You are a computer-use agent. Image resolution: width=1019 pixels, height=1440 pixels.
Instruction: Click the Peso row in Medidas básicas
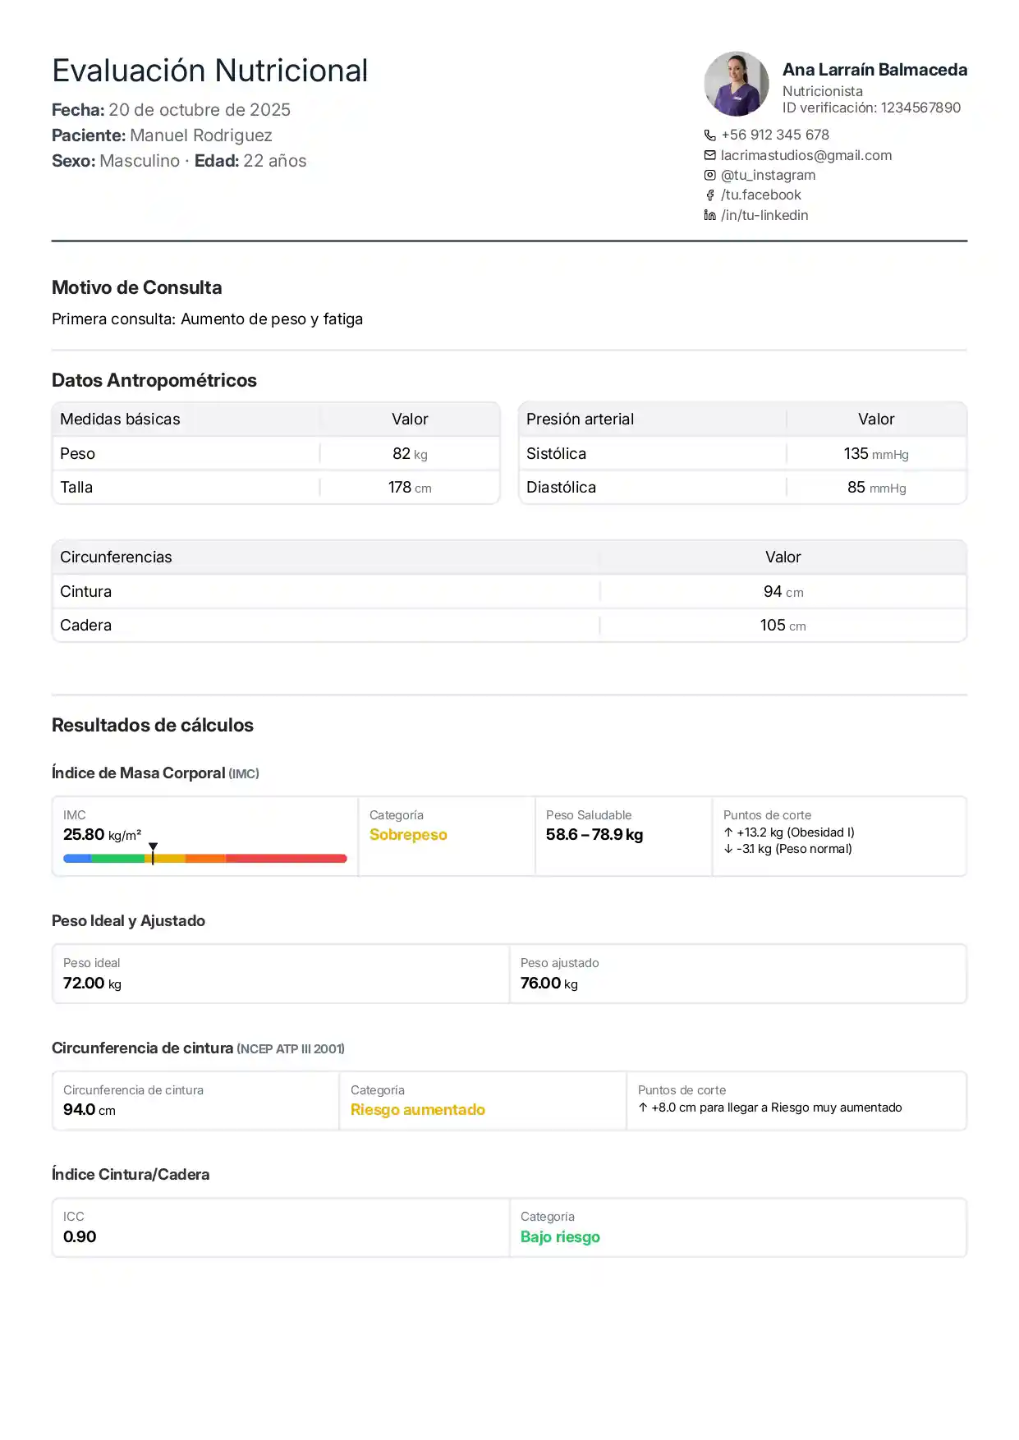click(275, 453)
